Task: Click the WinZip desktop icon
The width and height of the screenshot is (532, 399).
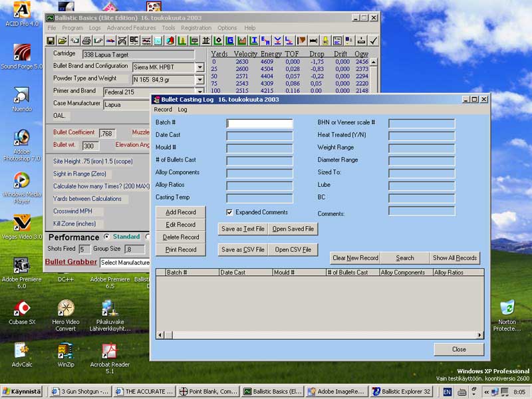Action: tap(66, 355)
